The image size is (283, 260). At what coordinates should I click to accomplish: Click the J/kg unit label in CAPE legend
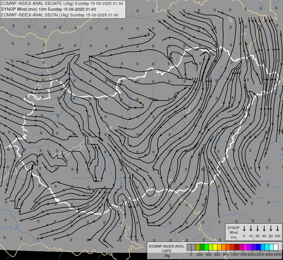[167, 256]
